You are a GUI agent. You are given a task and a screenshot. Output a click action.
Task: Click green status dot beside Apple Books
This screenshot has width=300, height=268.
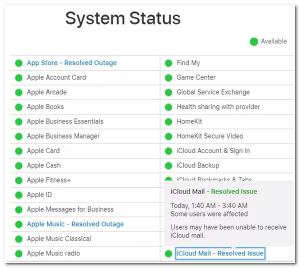(19, 107)
